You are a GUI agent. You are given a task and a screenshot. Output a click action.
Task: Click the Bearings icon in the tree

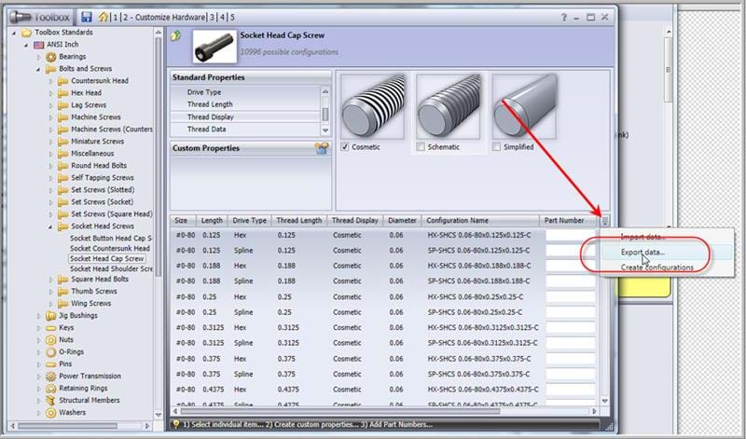click(50, 57)
